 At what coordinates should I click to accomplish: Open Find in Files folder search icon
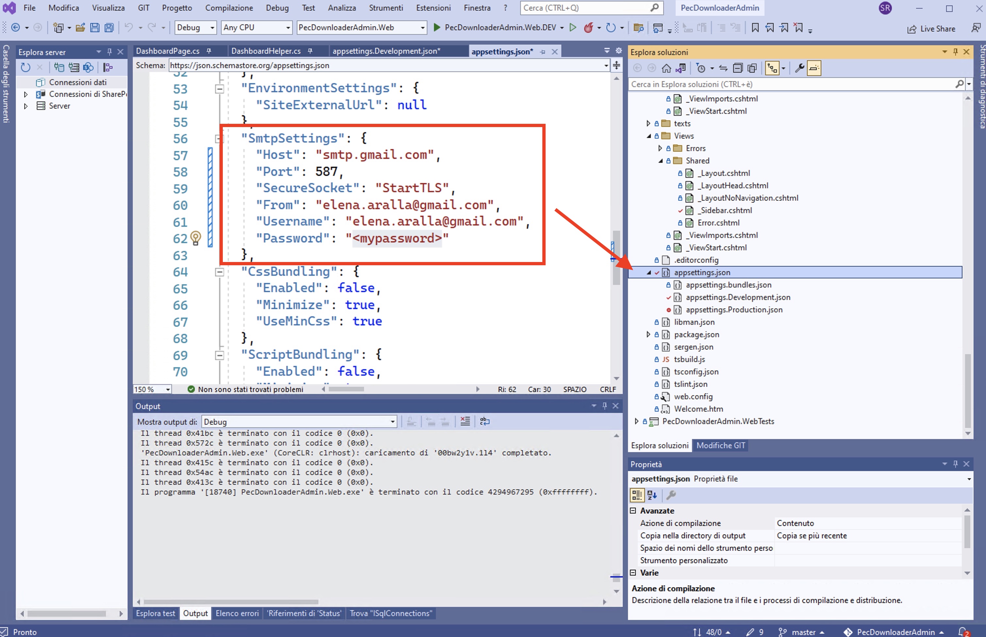point(638,28)
